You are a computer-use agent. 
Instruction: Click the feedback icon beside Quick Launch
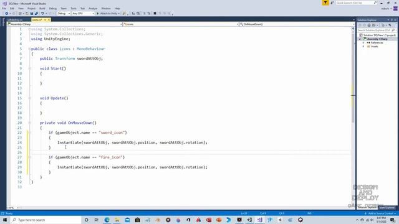pyautogui.click(x=332, y=2)
